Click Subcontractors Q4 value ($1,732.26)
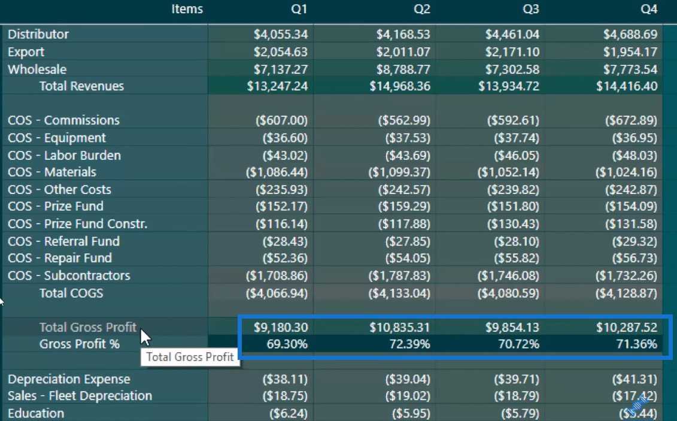 click(x=627, y=275)
